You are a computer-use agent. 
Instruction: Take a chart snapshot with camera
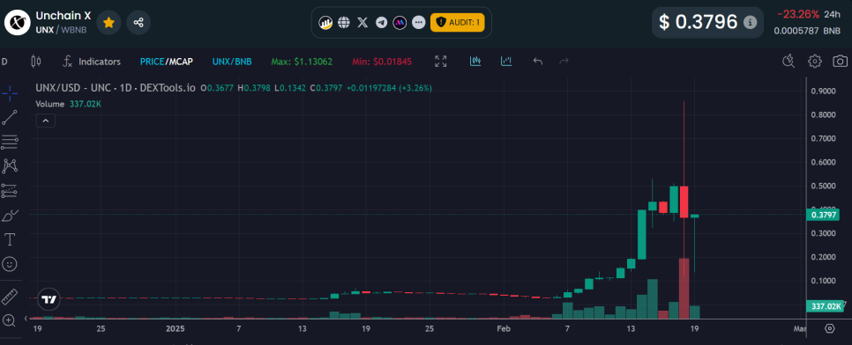840,62
